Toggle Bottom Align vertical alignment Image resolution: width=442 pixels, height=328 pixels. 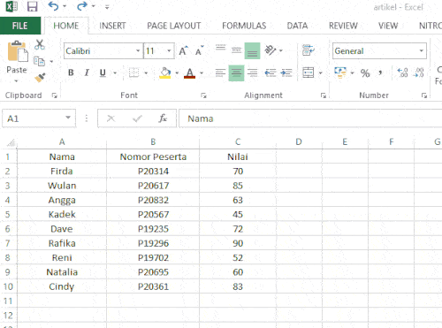252,50
